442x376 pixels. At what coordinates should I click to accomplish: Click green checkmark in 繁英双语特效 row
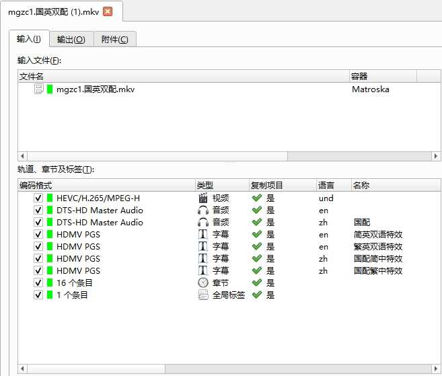(x=257, y=246)
